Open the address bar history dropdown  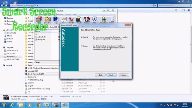pos(152,5)
